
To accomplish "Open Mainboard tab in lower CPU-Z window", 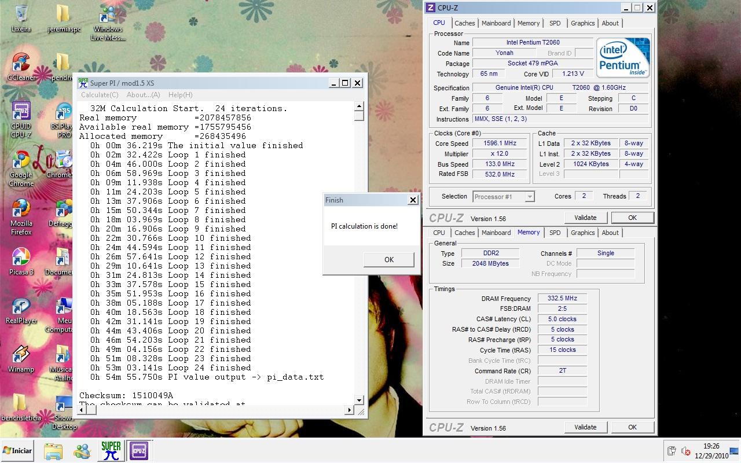I will pyautogui.click(x=496, y=233).
